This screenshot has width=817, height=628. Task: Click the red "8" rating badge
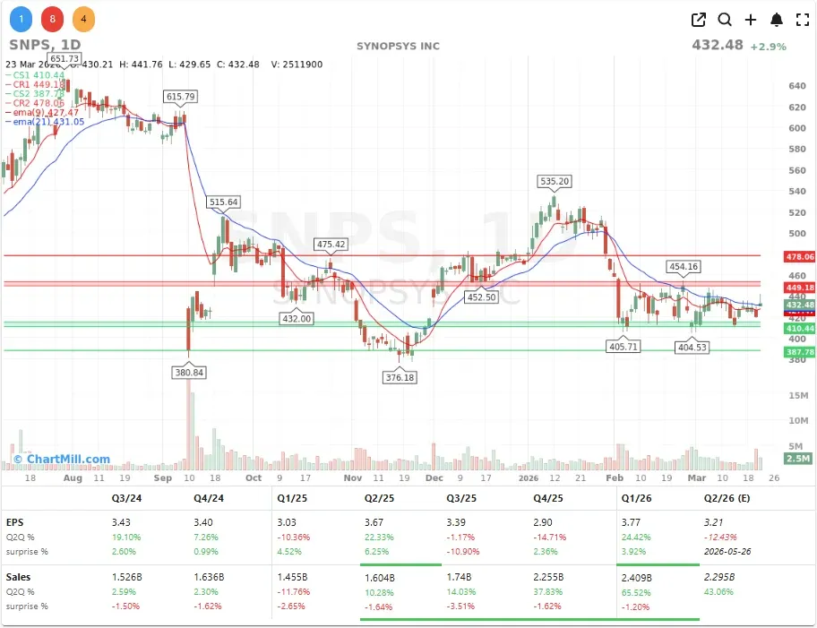click(52, 18)
